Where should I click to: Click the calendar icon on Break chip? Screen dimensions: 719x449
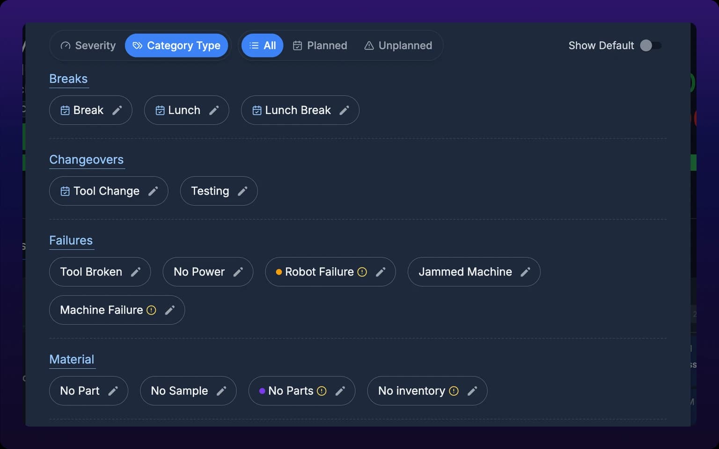(65, 110)
